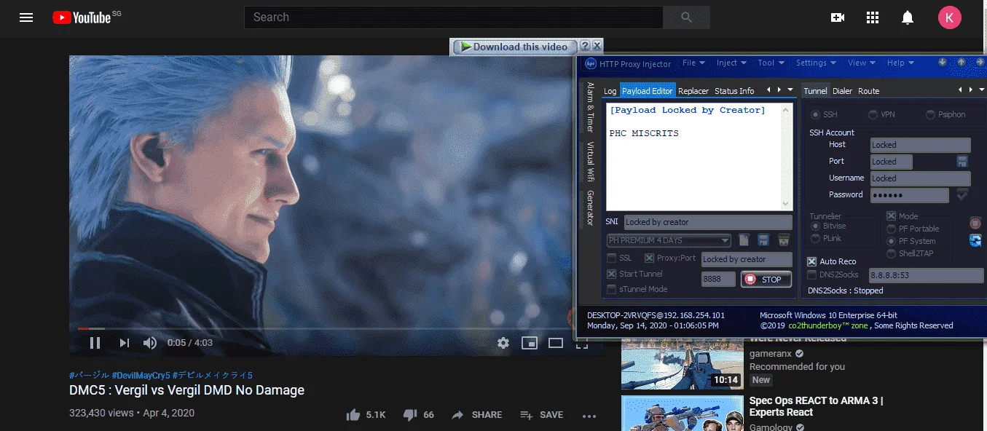Screen dimensions: 987x431
Task: Toggle the SSL checkbox
Action: [x=612, y=258]
